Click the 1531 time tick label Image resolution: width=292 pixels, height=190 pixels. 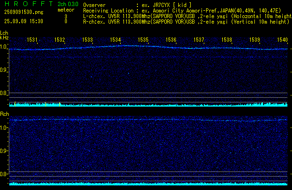32,40
